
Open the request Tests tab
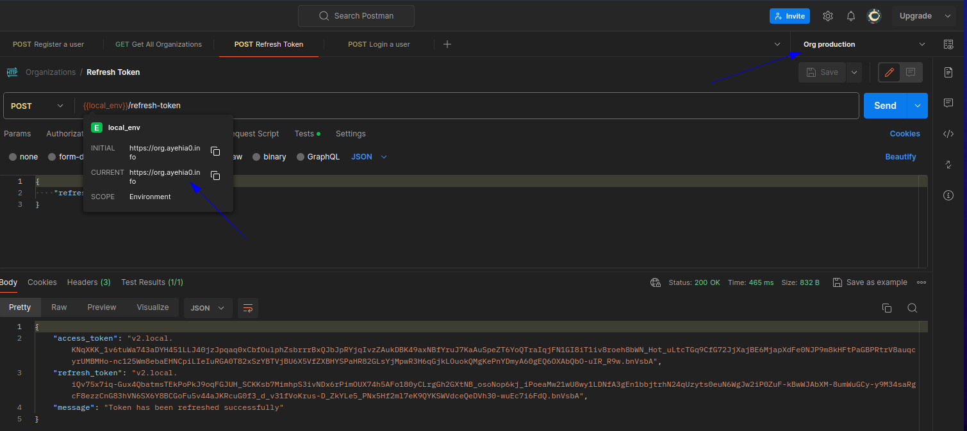[x=307, y=134]
